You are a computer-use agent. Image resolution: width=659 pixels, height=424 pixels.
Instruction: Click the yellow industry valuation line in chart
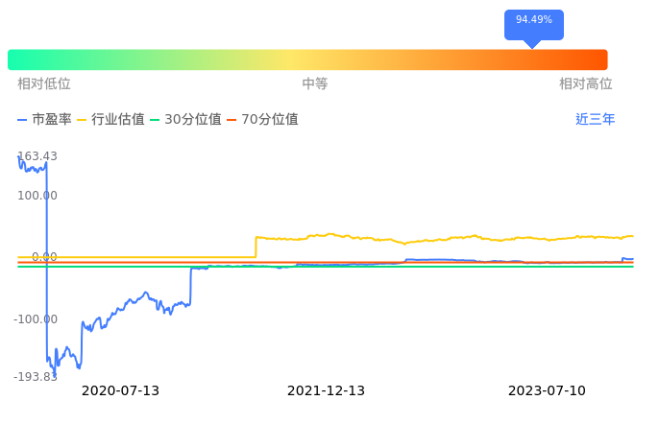[432, 239]
